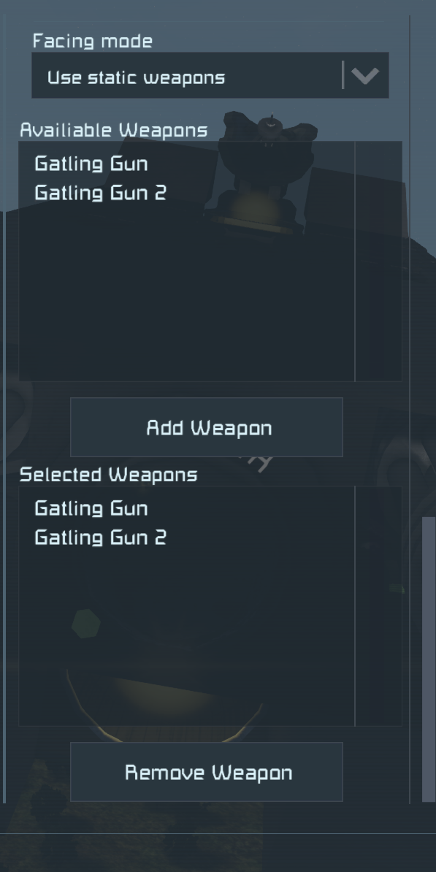
Task: Click empty space inside the Selected Weapons list
Action: tap(187, 640)
